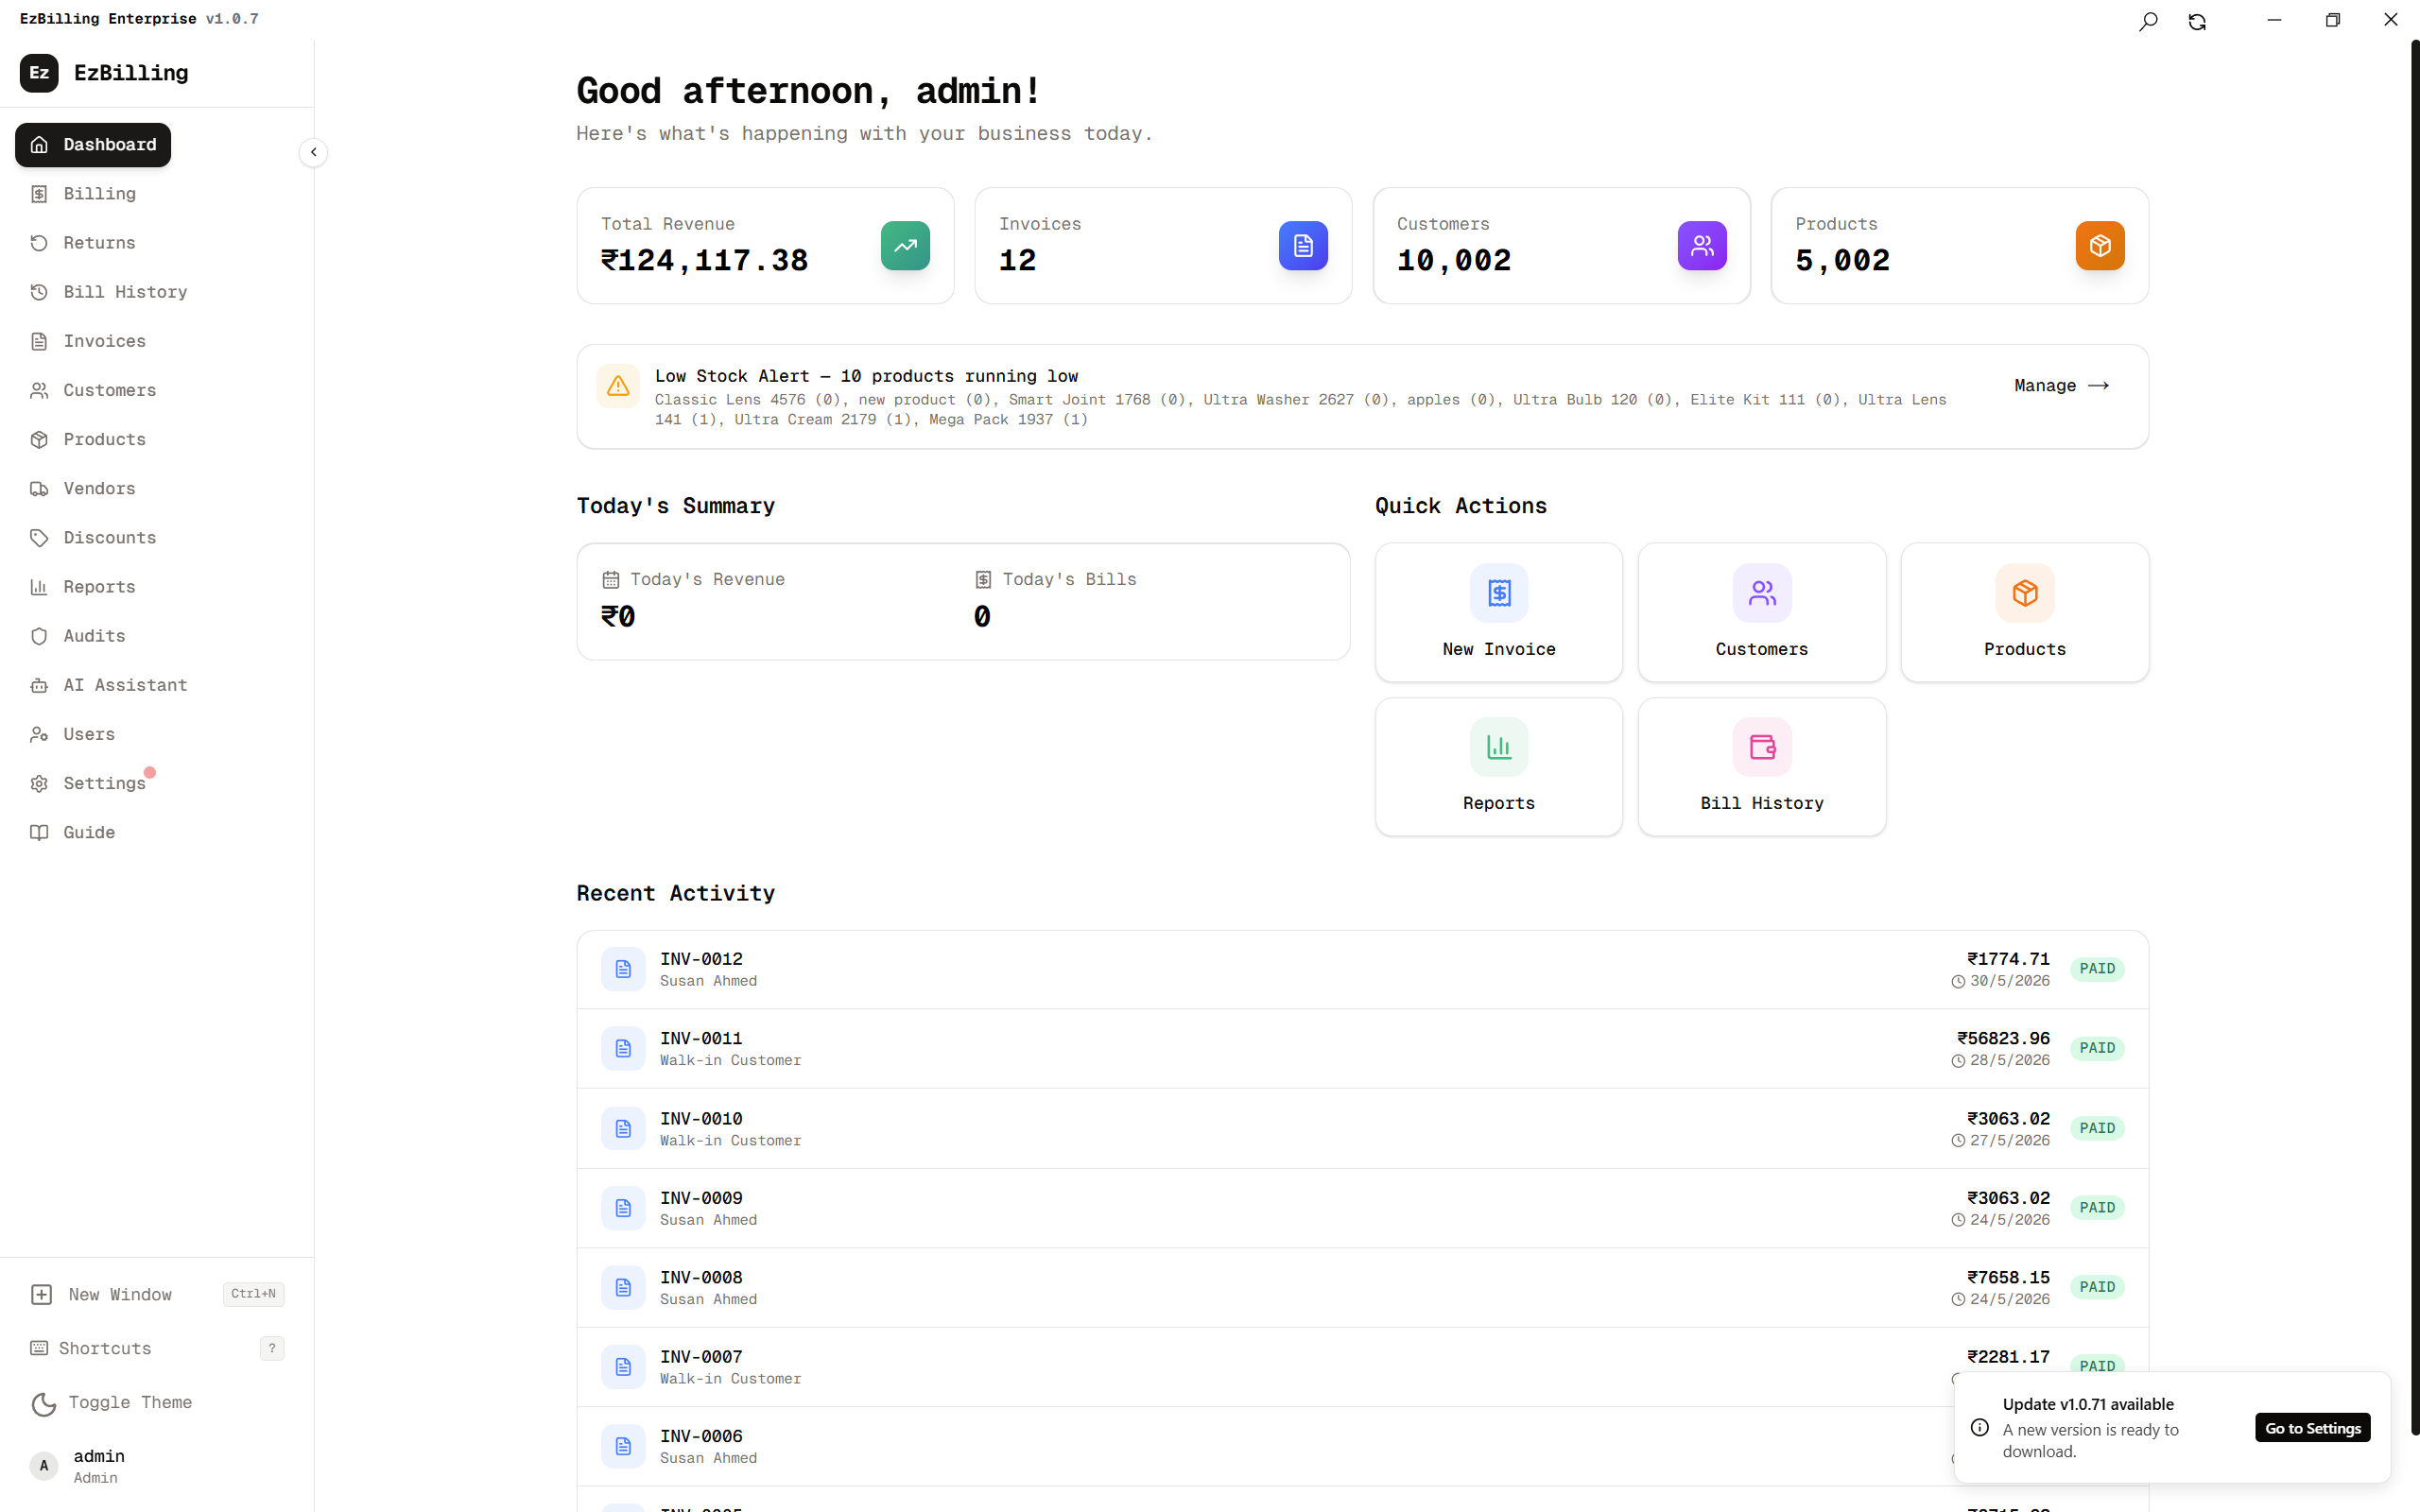Click the vertical scrollbar of the dashboard

(2414, 740)
